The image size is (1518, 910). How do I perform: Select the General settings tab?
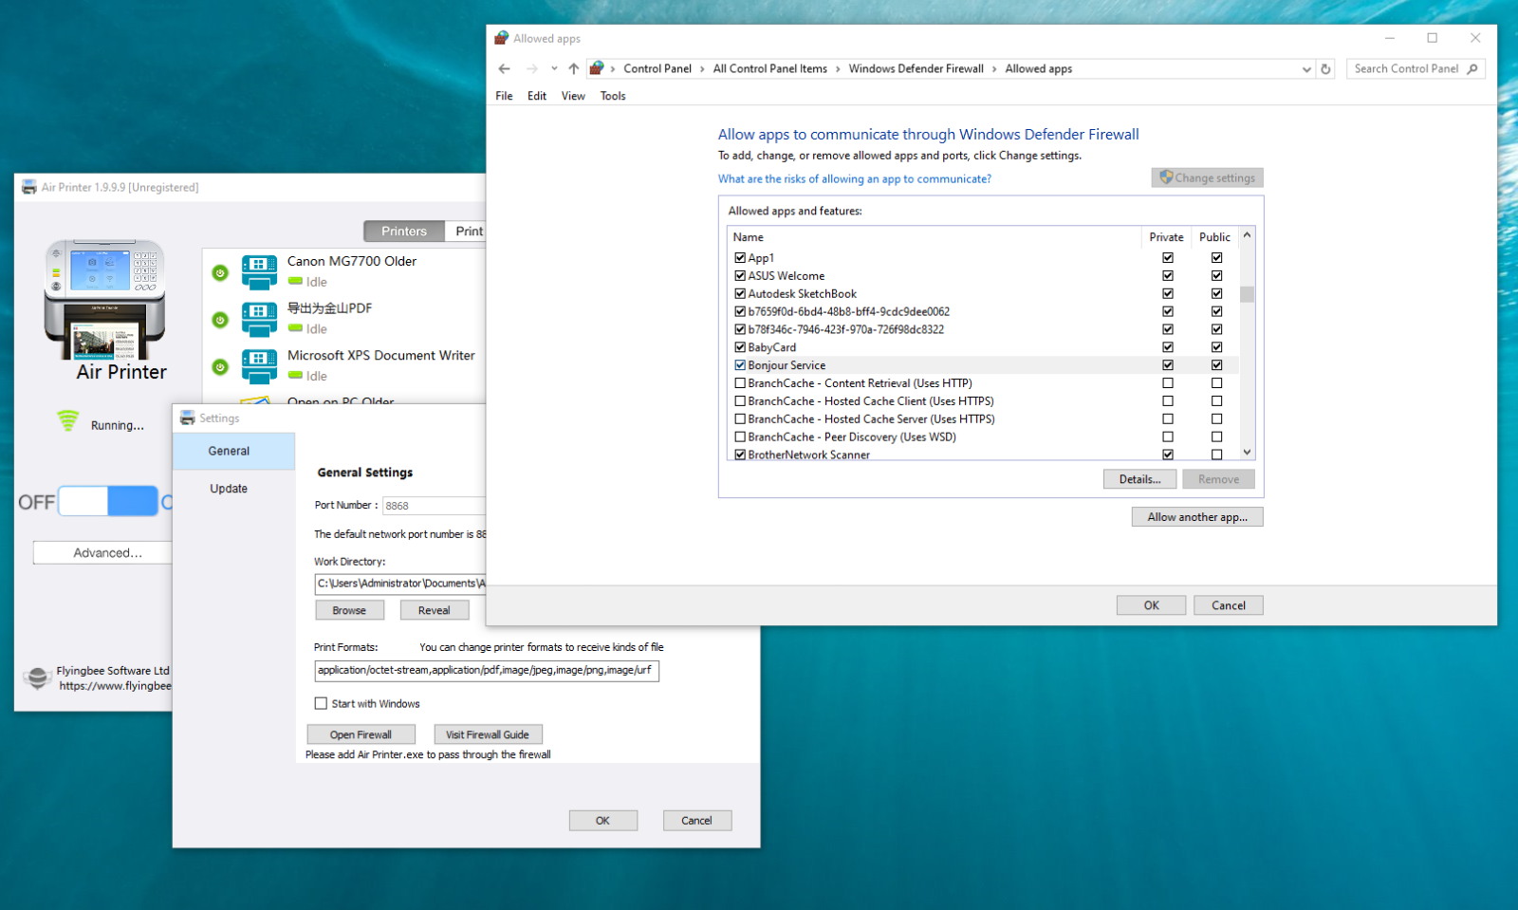click(x=233, y=451)
